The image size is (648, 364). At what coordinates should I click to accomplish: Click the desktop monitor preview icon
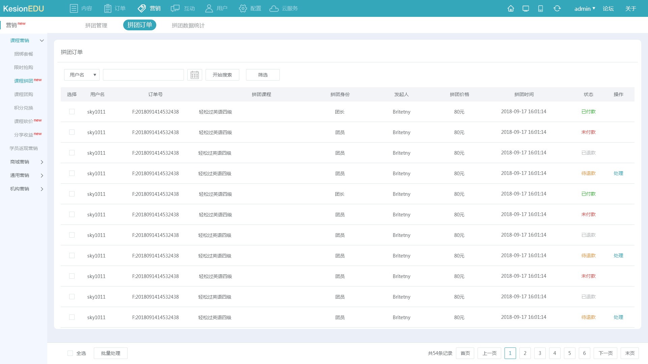click(x=525, y=8)
